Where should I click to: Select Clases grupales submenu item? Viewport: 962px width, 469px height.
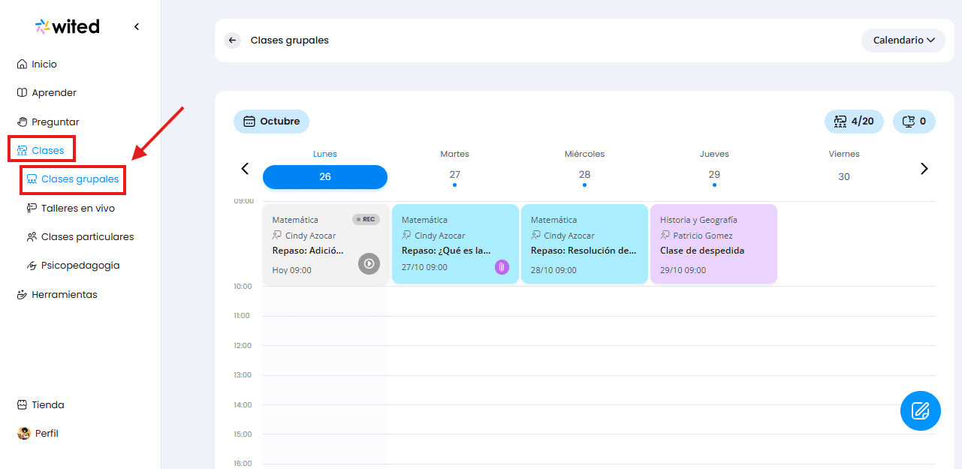coord(73,179)
